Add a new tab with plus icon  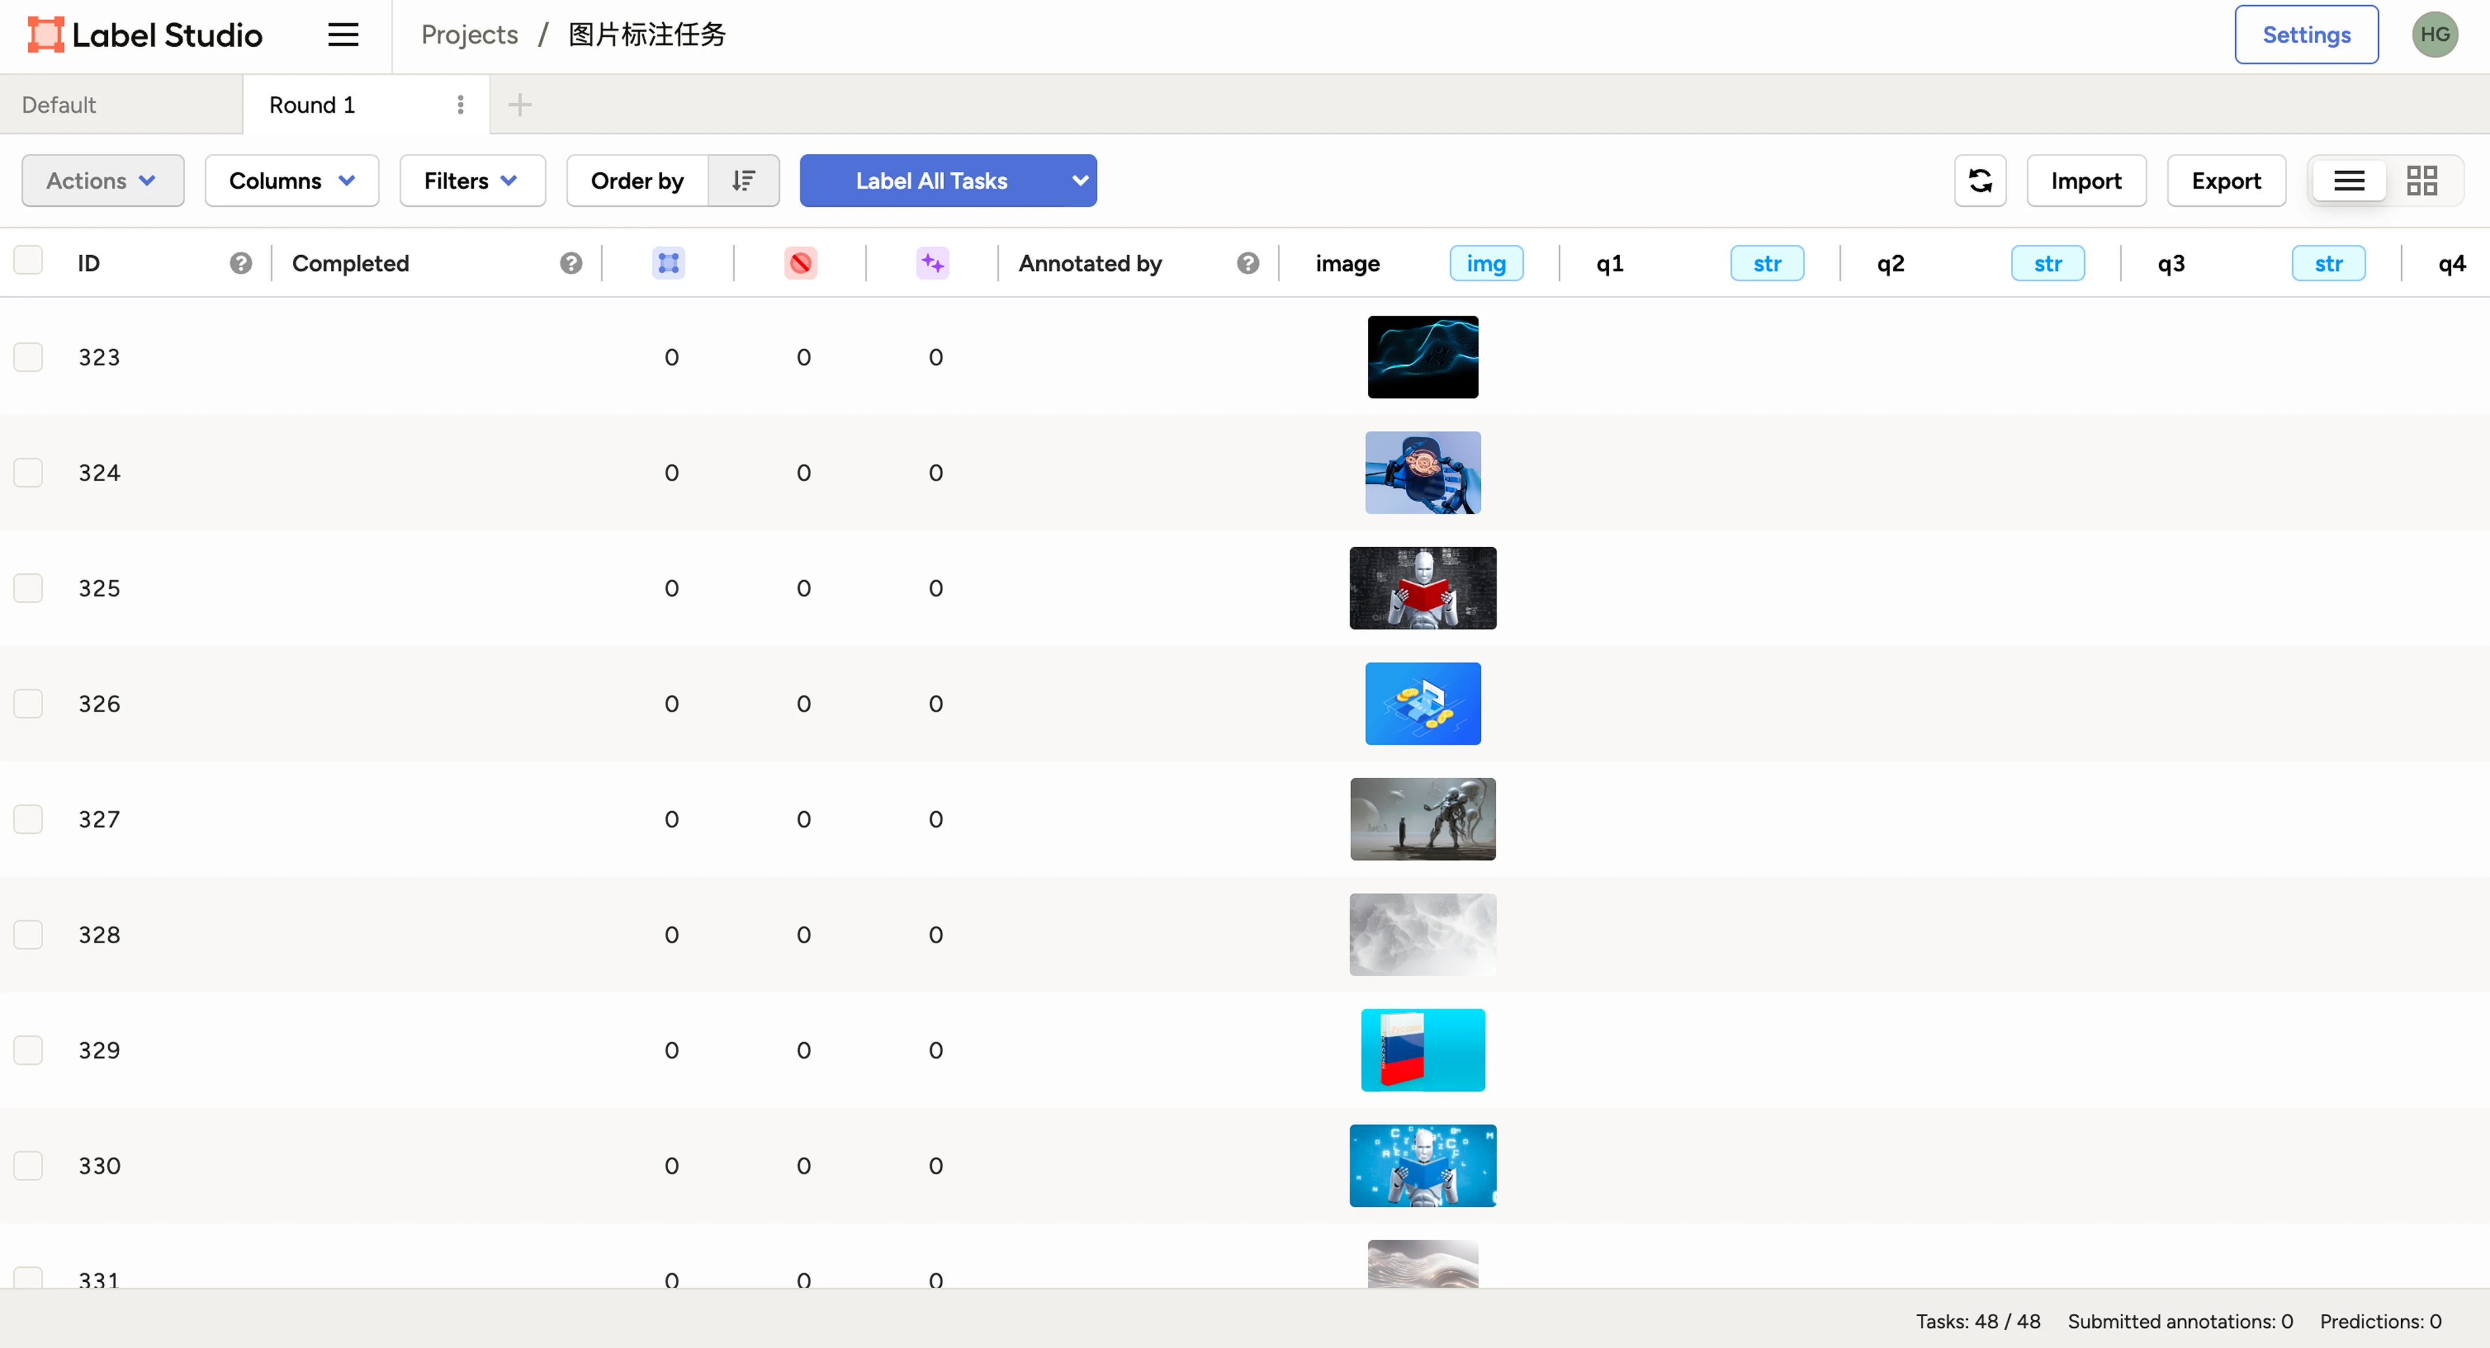520,104
